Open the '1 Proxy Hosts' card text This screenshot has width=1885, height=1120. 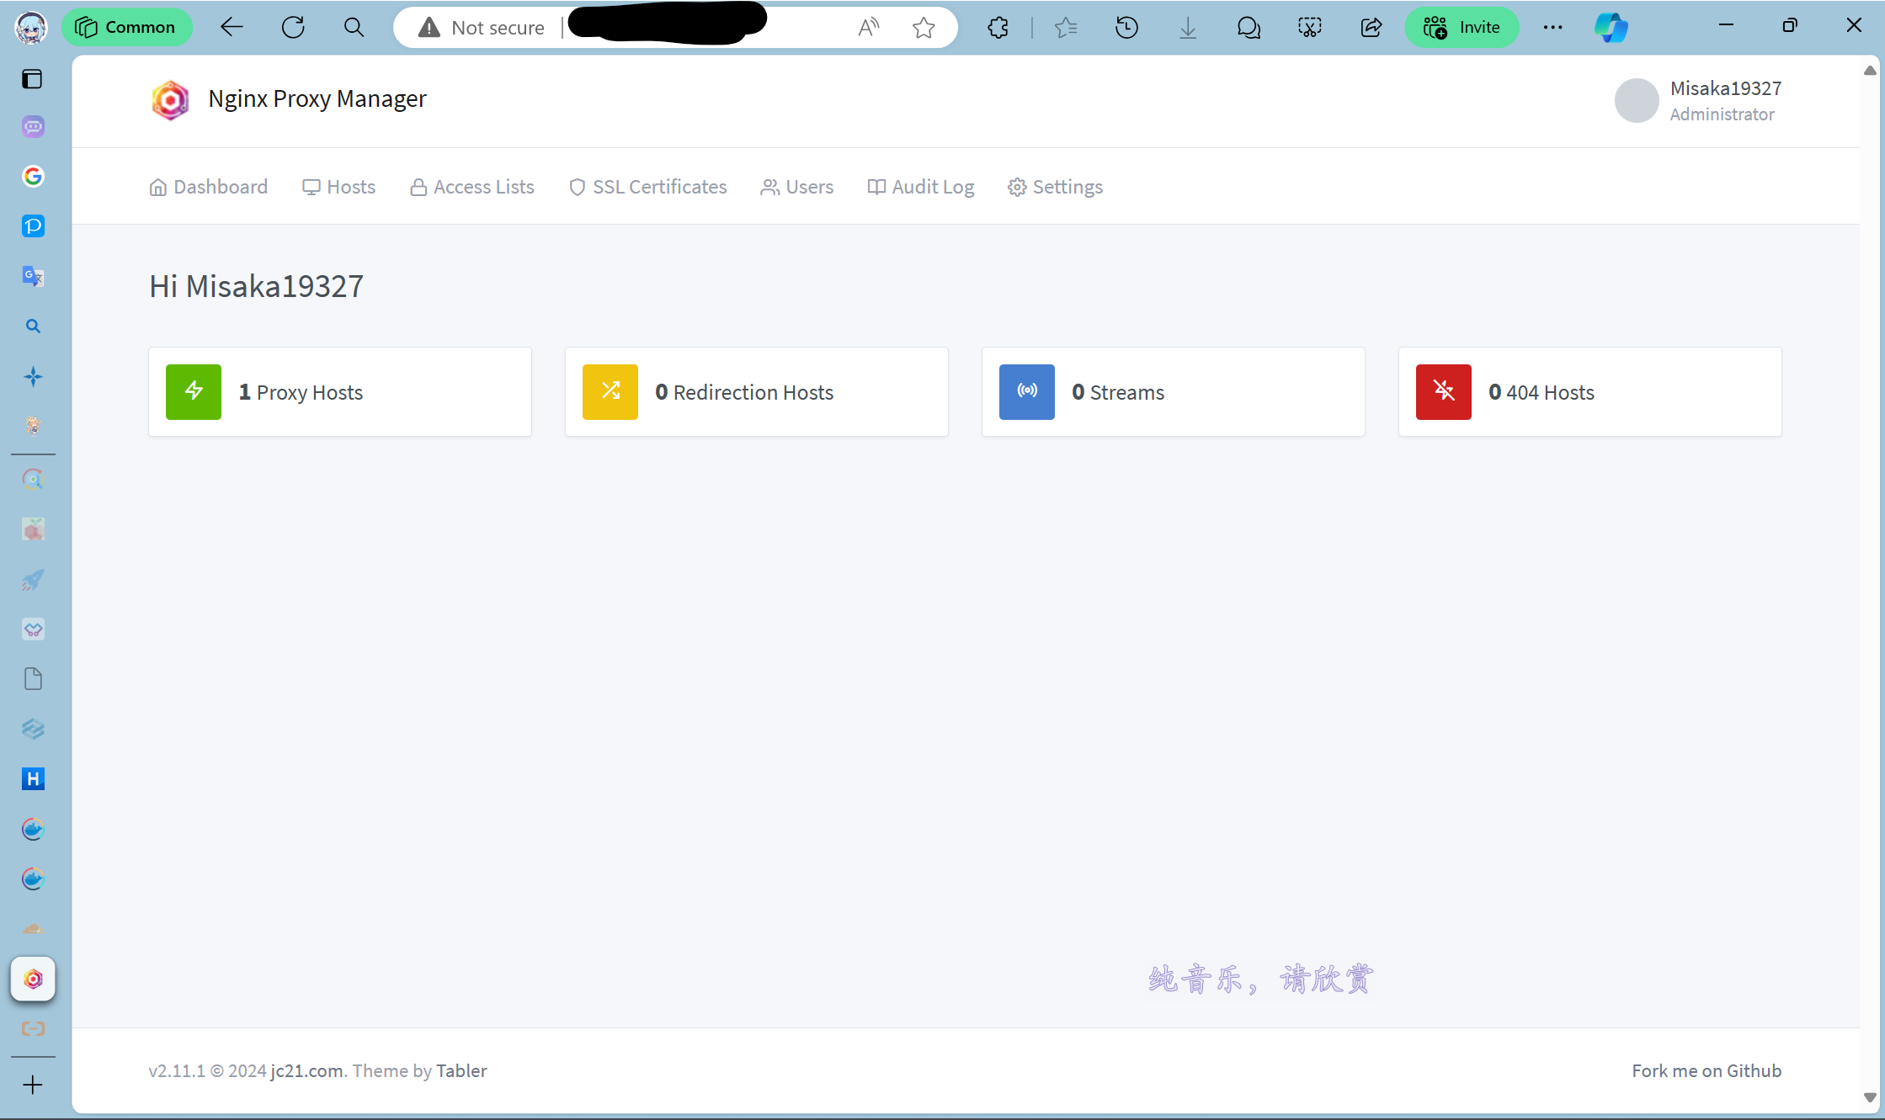pos(301,392)
